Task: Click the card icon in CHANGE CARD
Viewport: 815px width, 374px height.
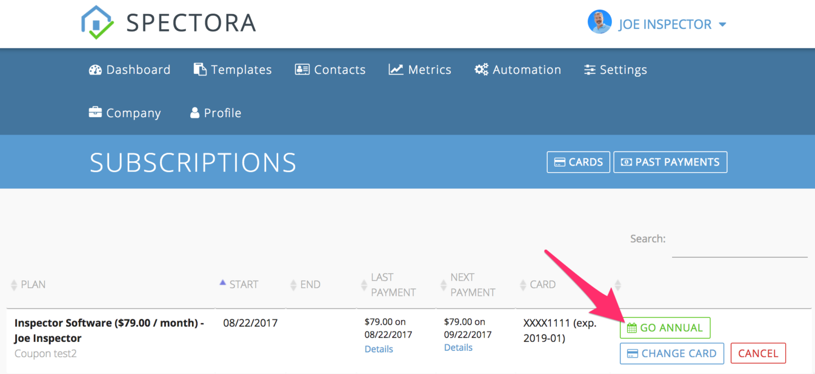Action: coord(632,353)
